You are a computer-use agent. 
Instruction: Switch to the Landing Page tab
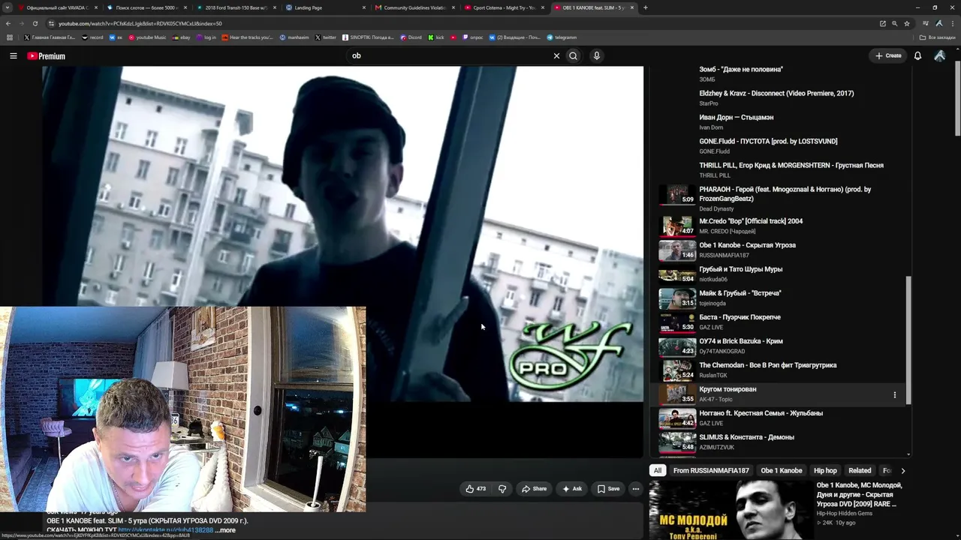(x=325, y=7)
